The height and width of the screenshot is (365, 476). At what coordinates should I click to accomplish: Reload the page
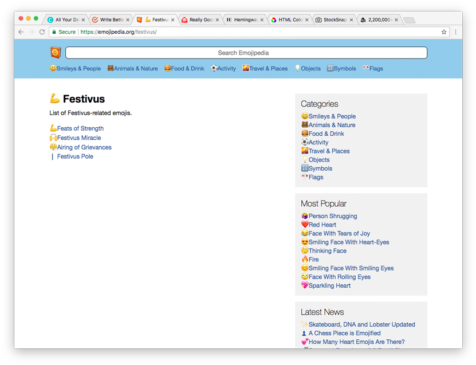click(x=41, y=33)
